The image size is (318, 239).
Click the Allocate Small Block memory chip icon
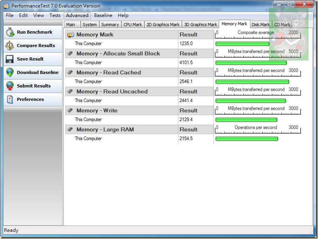[x=70, y=53]
